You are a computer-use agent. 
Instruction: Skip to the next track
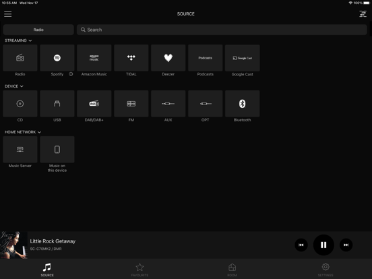point(346,245)
